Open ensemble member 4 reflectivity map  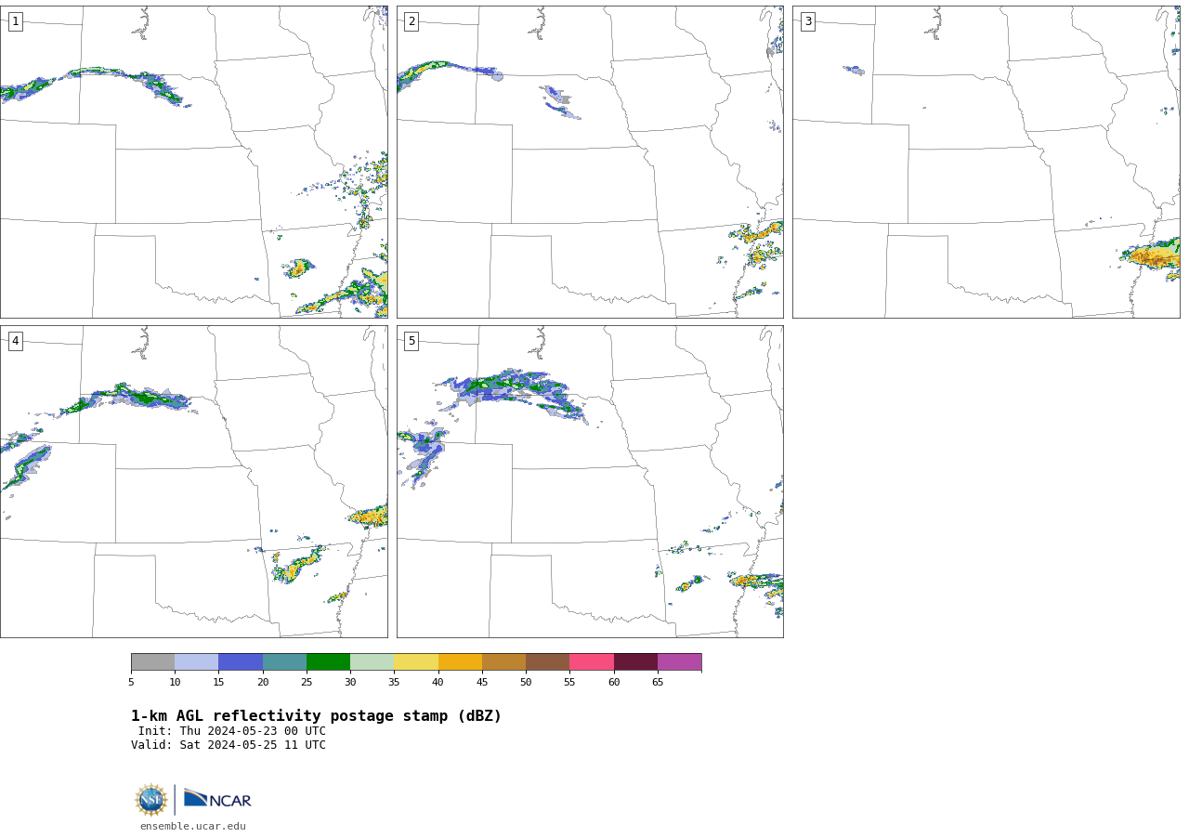point(194,481)
